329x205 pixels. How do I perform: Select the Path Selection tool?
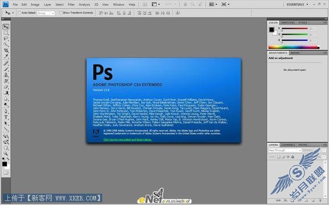(6, 123)
